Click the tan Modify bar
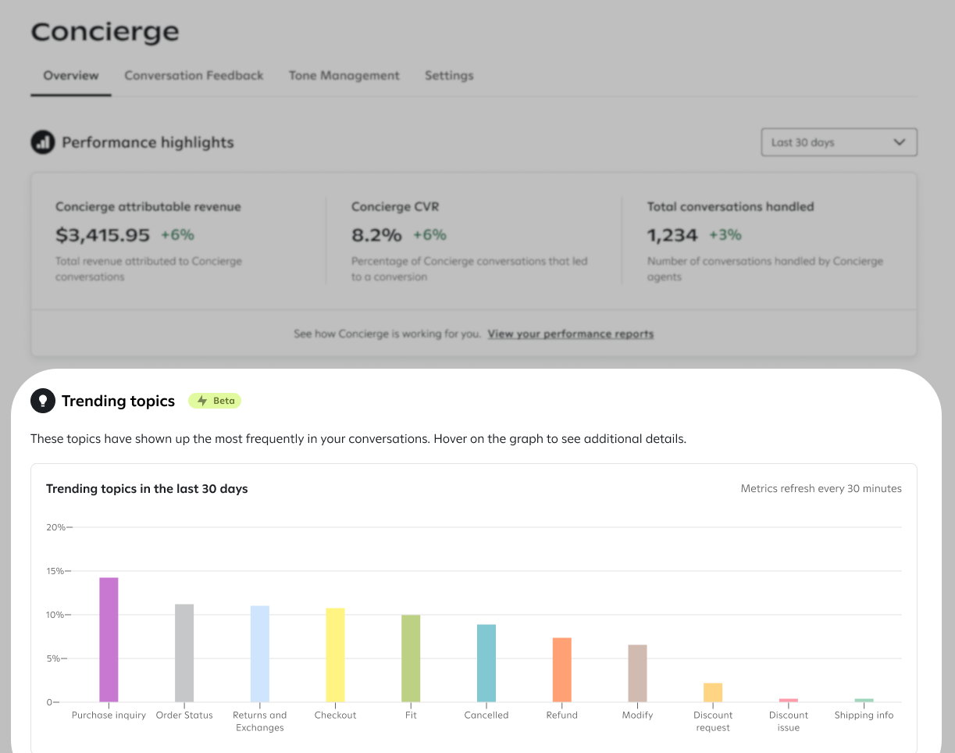Viewport: 955px width, 753px height. click(x=637, y=673)
